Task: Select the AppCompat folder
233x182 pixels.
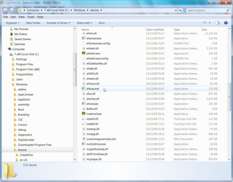Action: pos(25,95)
